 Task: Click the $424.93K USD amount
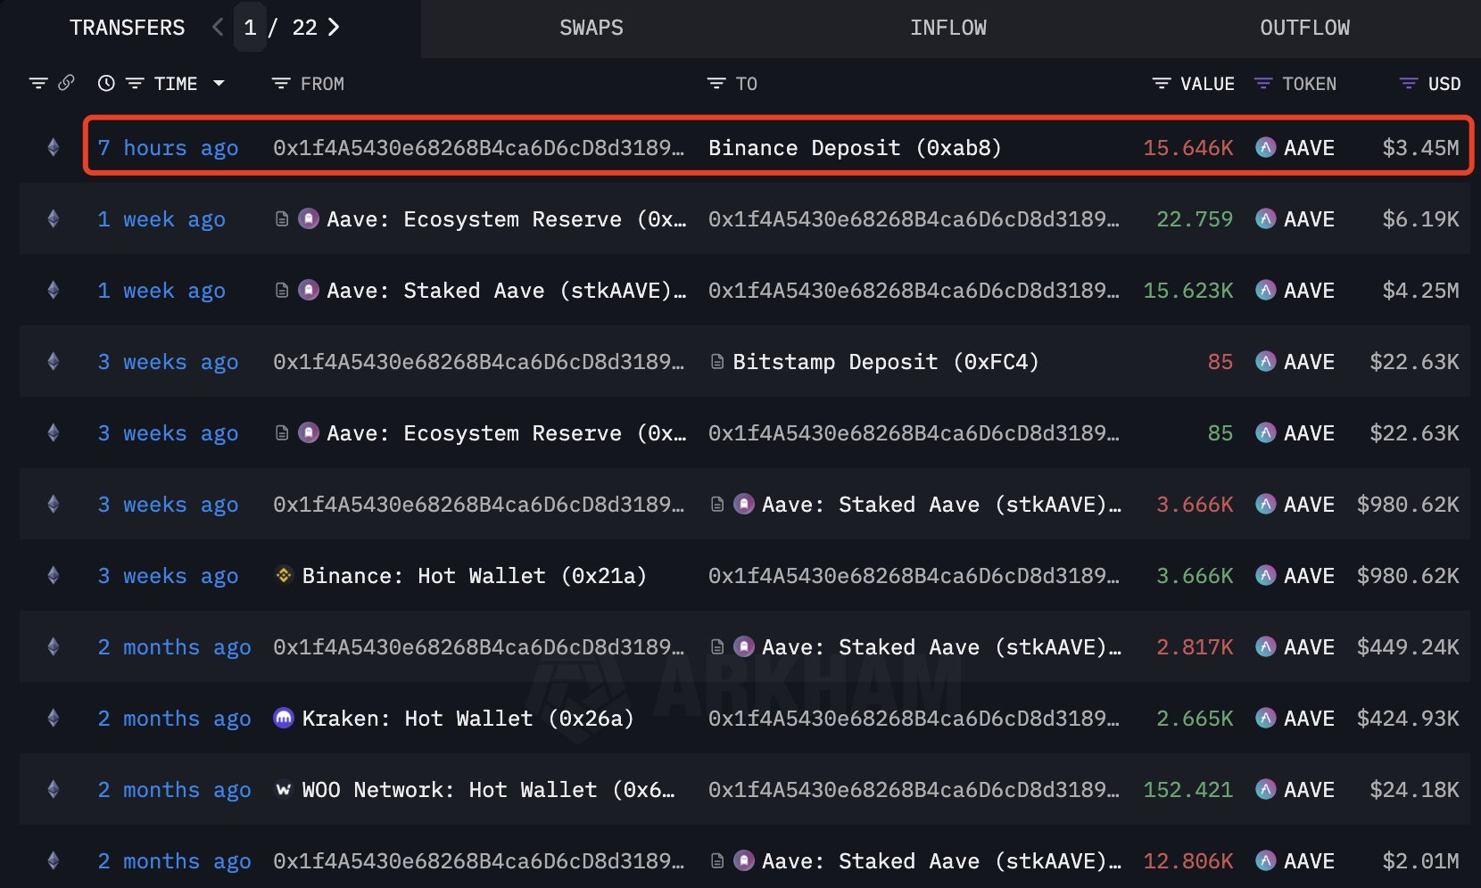pos(1408,719)
